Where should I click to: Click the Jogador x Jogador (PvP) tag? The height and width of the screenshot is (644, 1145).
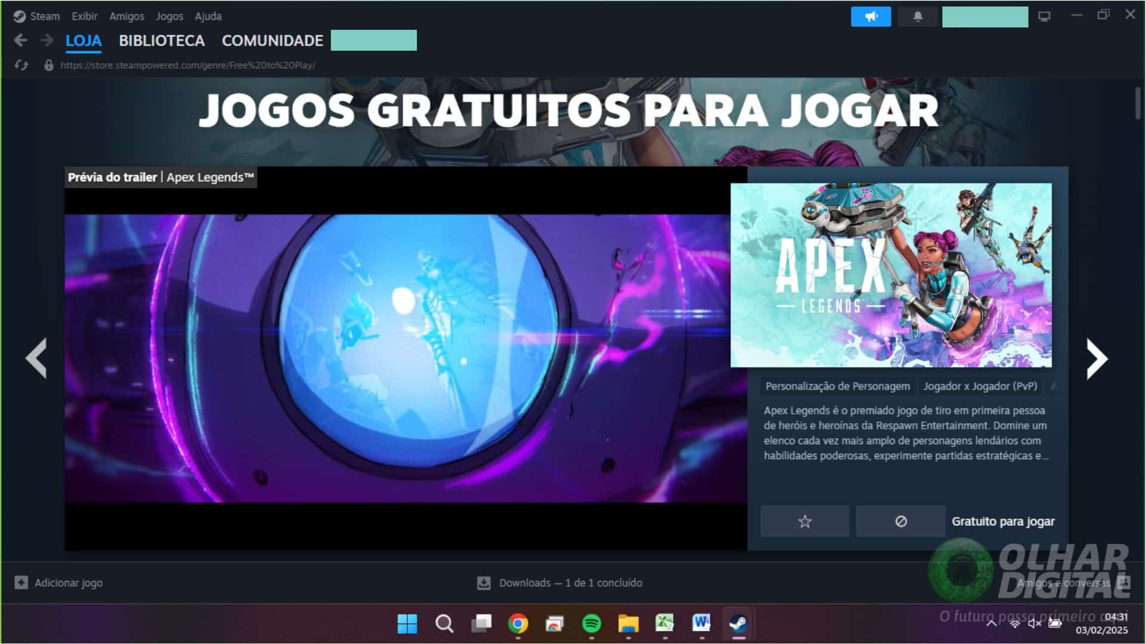(980, 386)
